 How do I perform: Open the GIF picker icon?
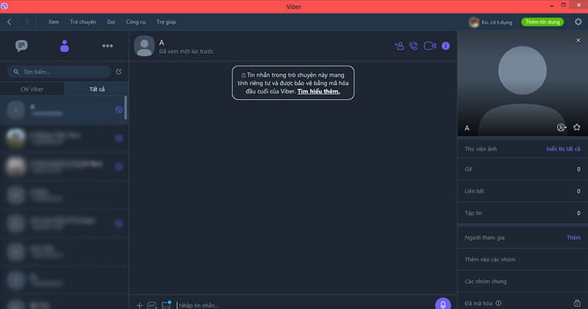click(152, 305)
